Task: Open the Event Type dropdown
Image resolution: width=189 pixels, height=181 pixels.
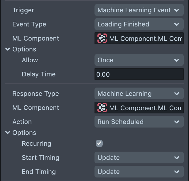Action: [x=139, y=24]
